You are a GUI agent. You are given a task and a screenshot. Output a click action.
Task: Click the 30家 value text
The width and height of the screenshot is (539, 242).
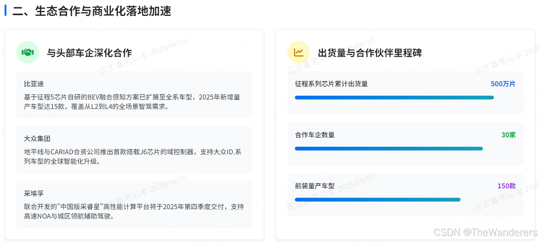point(508,135)
